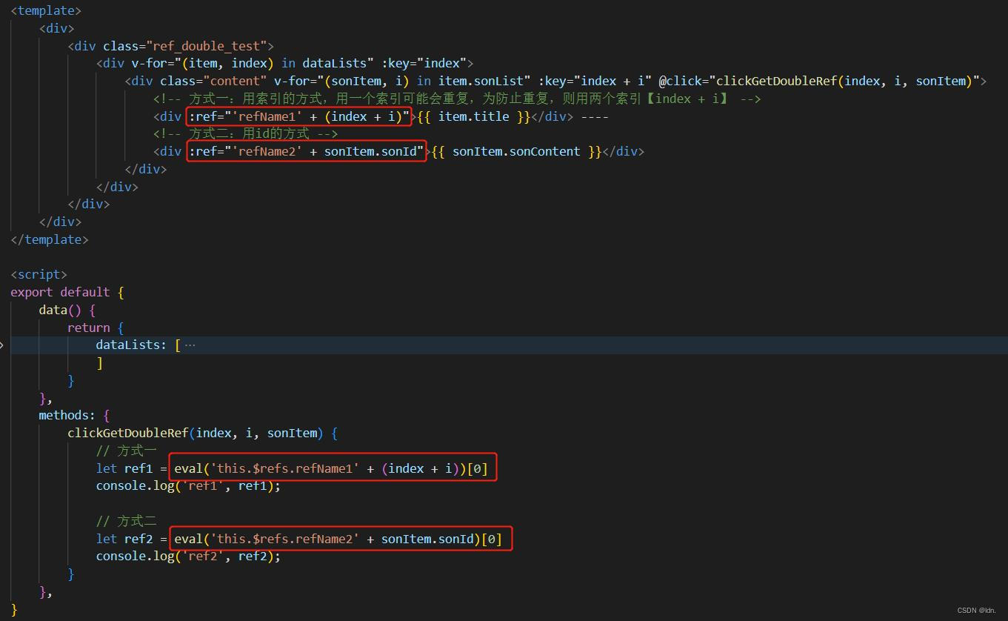
Task: Click clickGetDoubleRef method definition in script
Action: (203, 433)
